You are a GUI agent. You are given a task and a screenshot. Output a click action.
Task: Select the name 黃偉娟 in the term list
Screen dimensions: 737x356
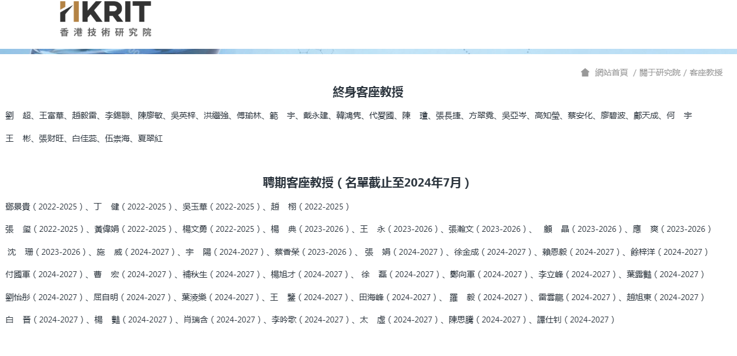click(x=106, y=229)
